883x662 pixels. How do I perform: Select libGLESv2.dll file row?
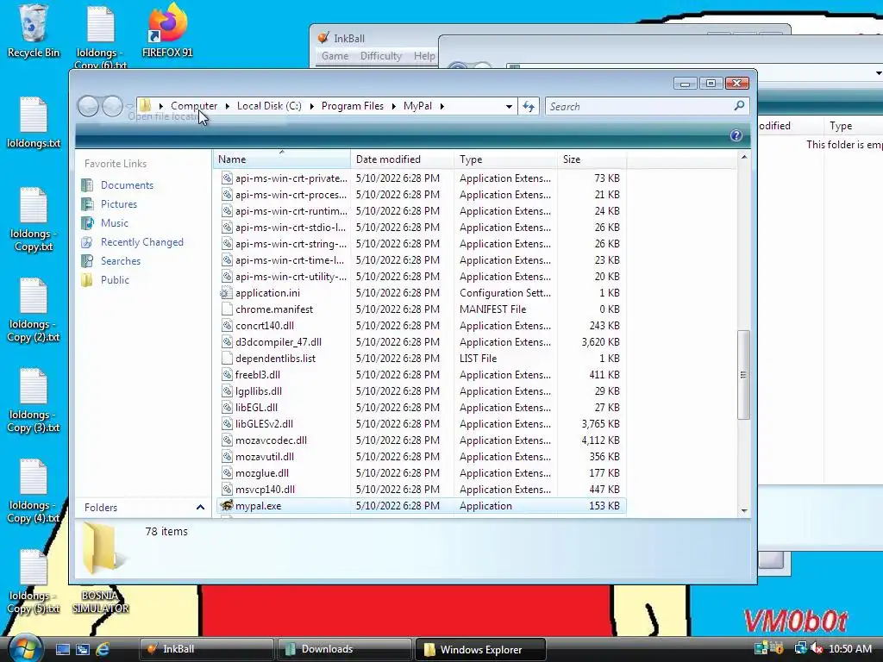(421, 424)
